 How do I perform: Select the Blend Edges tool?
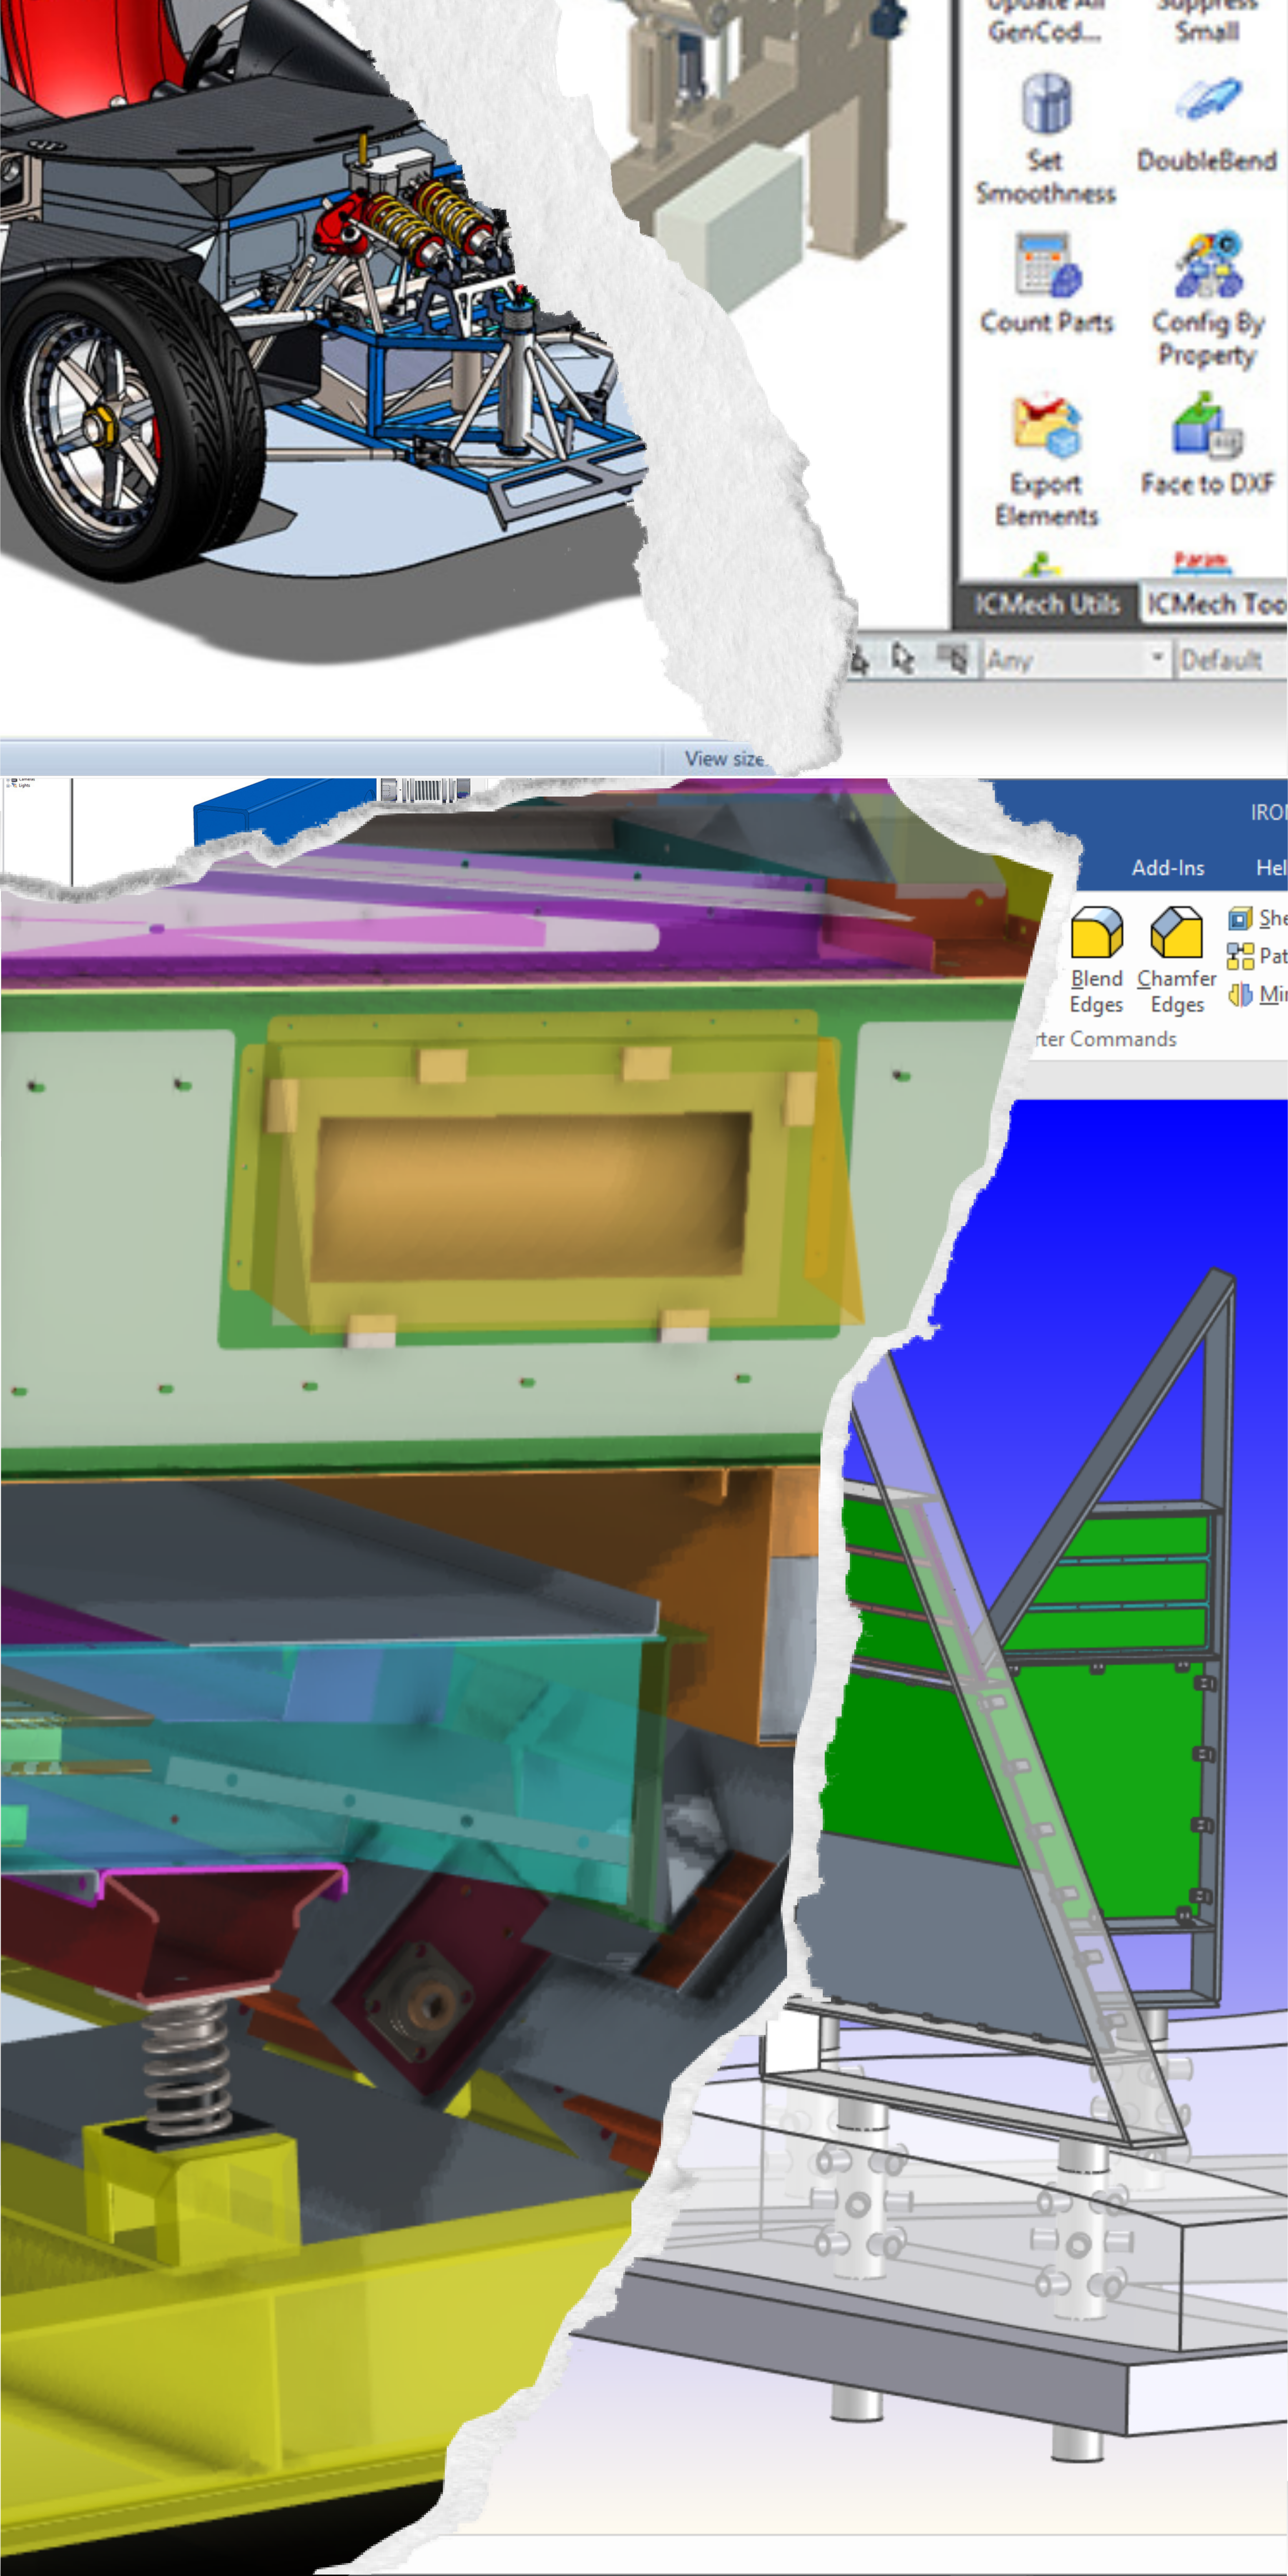(1096, 933)
